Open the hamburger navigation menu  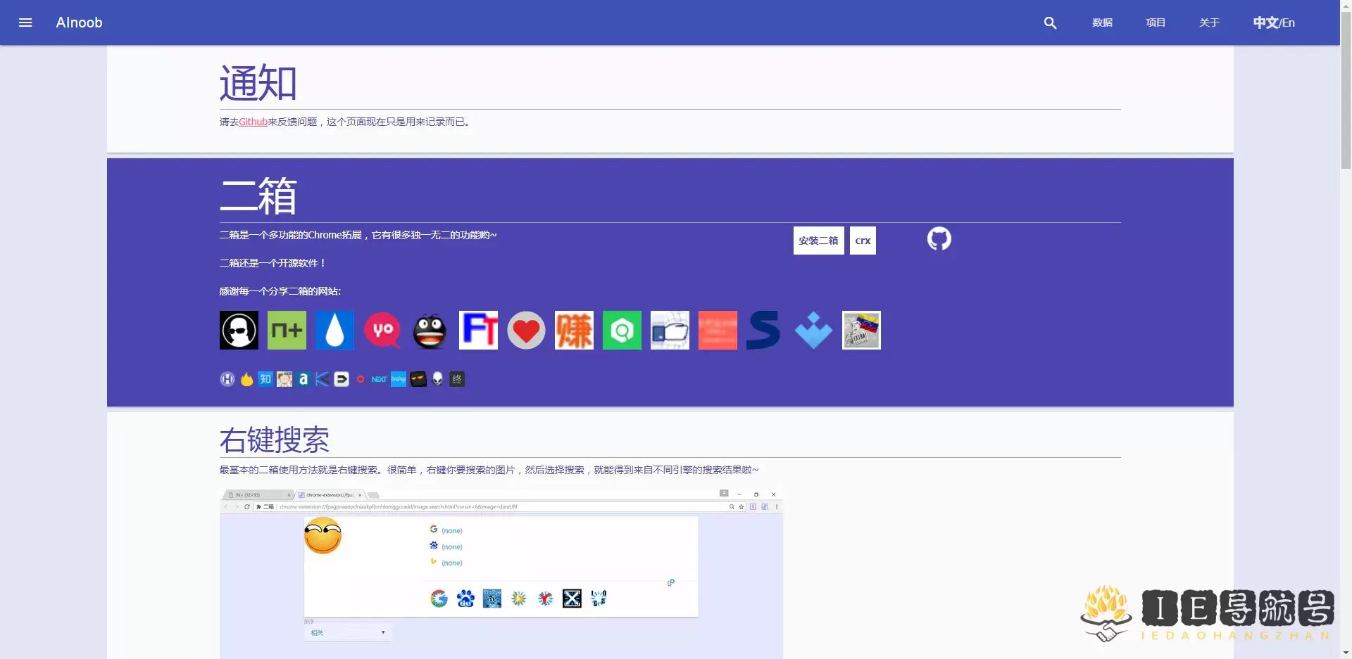point(25,23)
